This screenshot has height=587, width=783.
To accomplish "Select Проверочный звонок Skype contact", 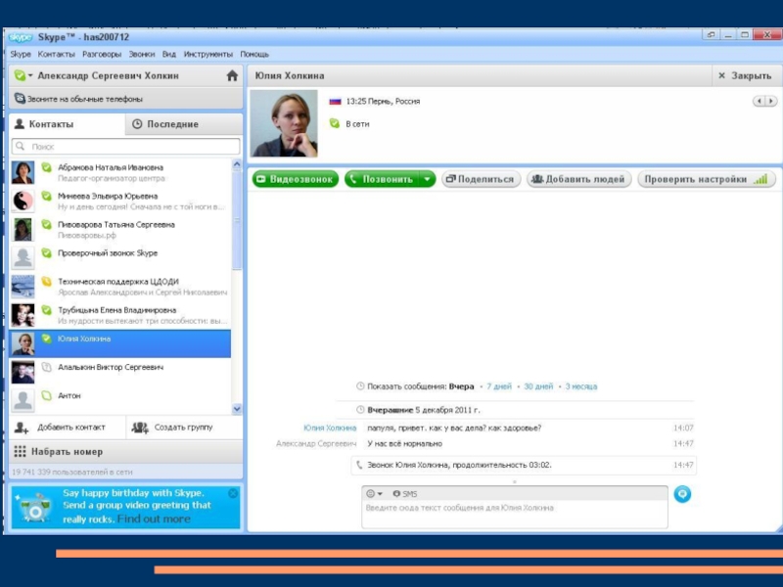I will pyautogui.click(x=120, y=257).
